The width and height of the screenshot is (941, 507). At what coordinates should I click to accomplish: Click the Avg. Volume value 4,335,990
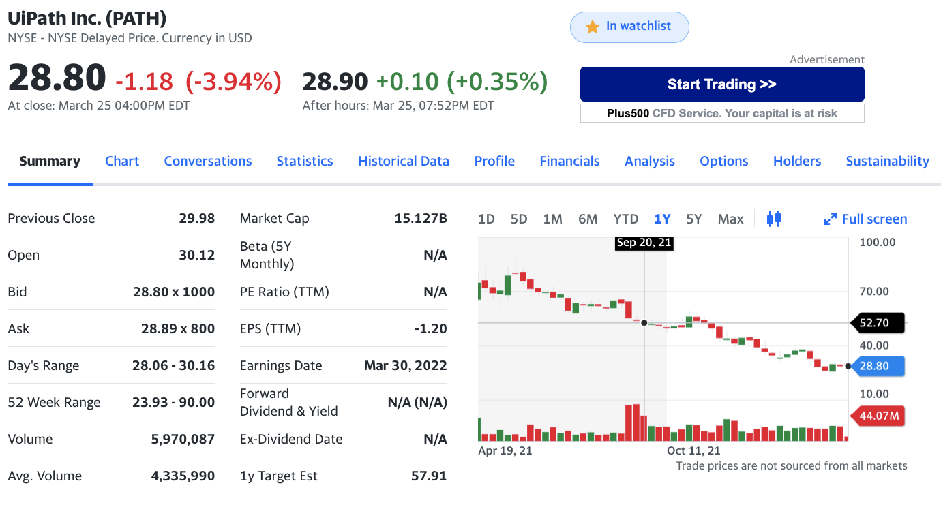tap(183, 476)
